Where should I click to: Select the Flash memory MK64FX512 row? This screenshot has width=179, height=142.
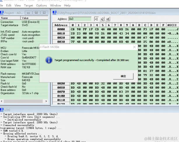click(x=20, y=74)
